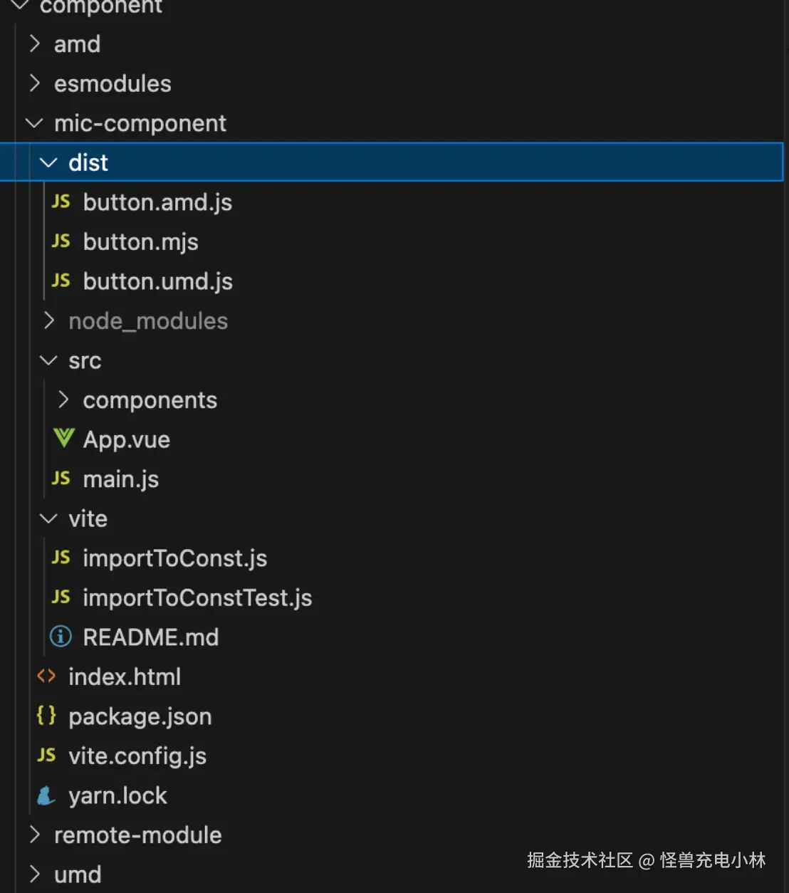Open the importToConstTest.js file
Screen dimensions: 789x893
[197, 598]
